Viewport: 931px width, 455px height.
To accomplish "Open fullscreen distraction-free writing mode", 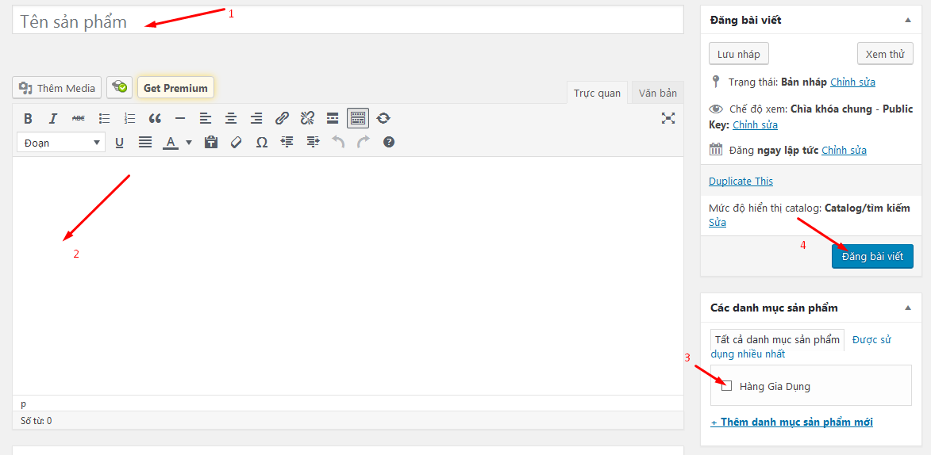I will [668, 118].
